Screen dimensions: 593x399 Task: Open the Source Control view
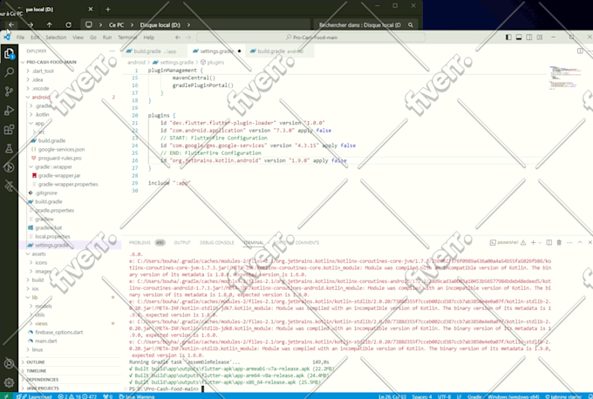9,91
